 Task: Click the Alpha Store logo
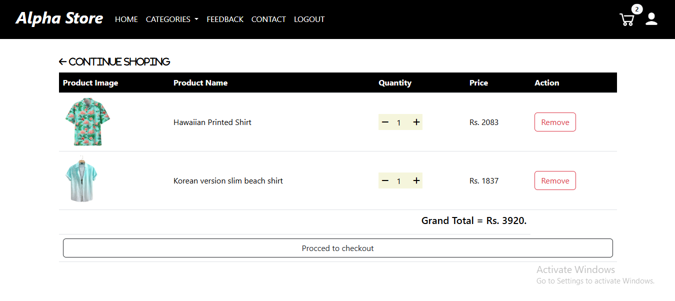coord(59,18)
